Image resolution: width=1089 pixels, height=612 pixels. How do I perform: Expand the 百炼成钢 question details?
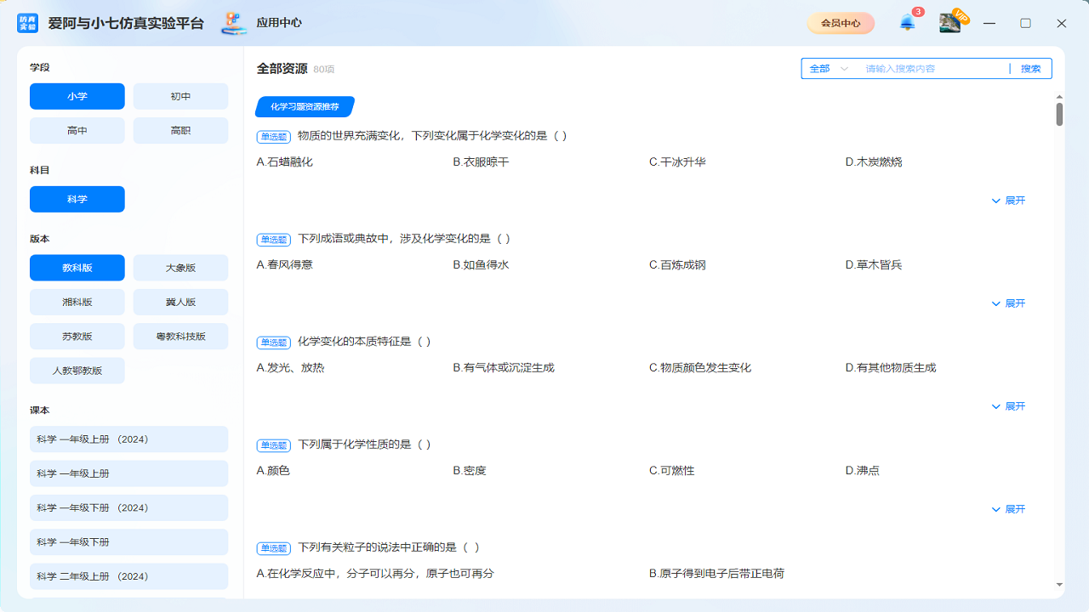click(1007, 303)
